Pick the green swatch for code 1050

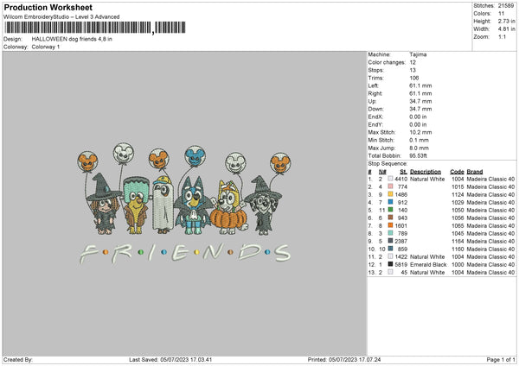(x=391, y=210)
